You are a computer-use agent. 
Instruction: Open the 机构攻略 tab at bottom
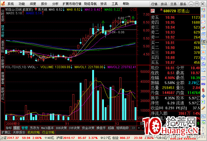pos(34,132)
